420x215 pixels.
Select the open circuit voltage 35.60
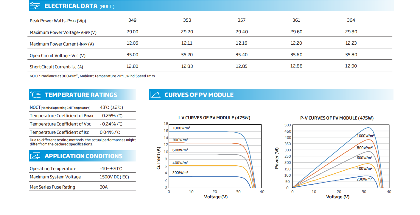point(296,55)
